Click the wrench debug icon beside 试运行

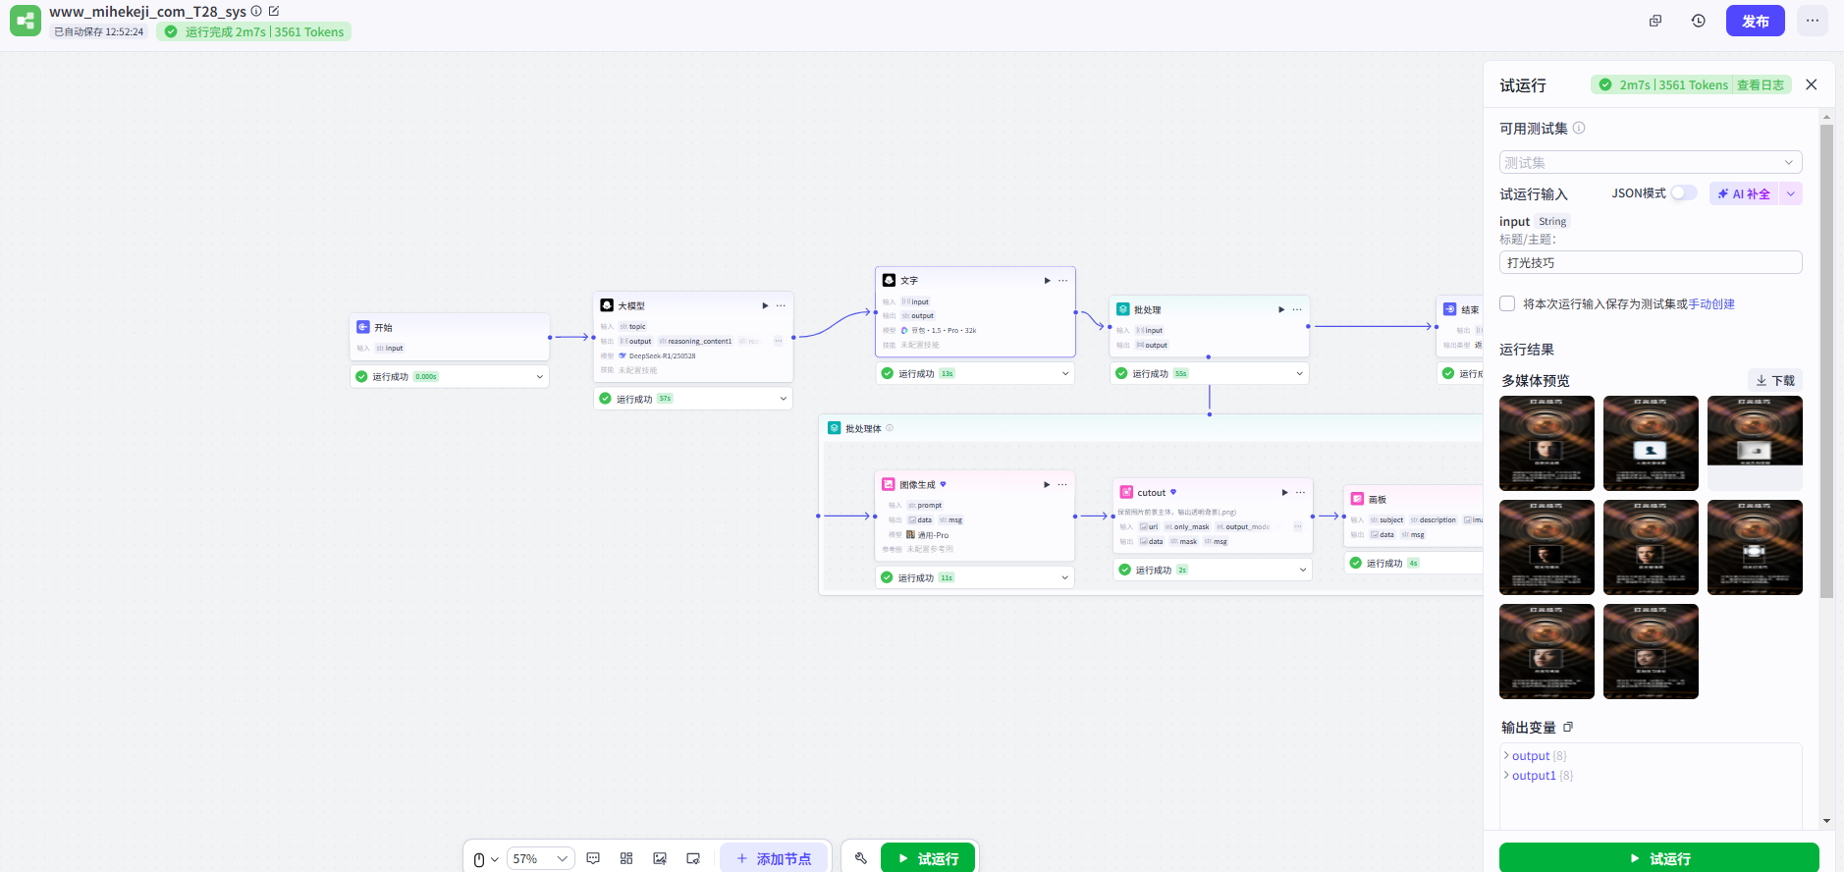click(x=861, y=858)
